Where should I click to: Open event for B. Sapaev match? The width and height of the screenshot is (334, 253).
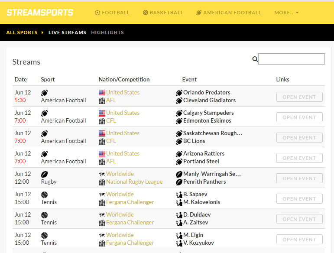pyautogui.click(x=299, y=199)
